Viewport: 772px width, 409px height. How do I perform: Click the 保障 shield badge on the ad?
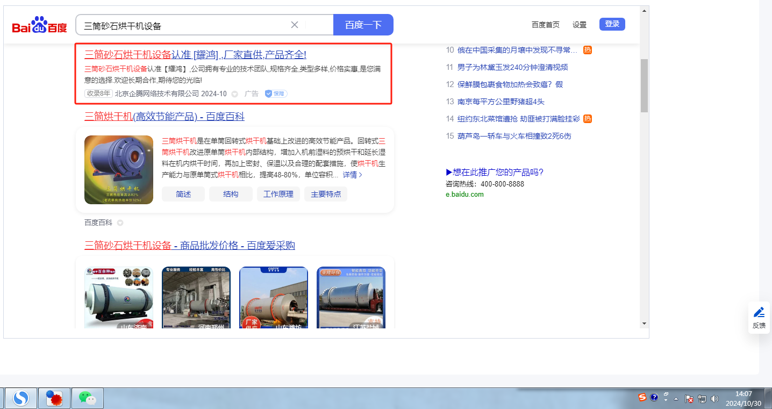coord(276,94)
